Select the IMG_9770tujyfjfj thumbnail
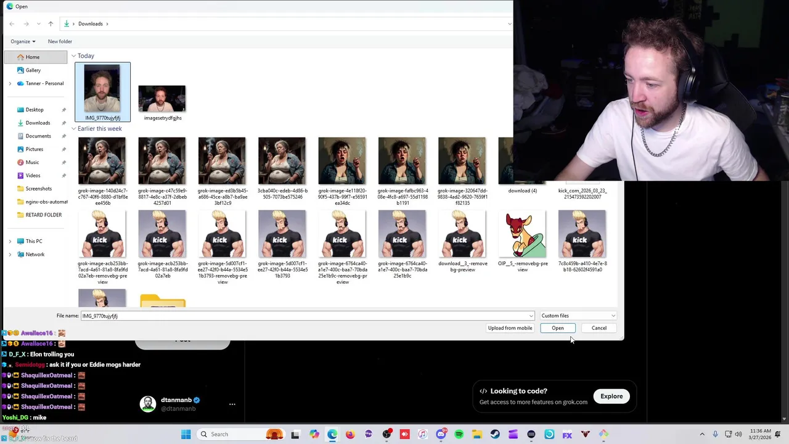The height and width of the screenshot is (444, 789). coord(102,92)
